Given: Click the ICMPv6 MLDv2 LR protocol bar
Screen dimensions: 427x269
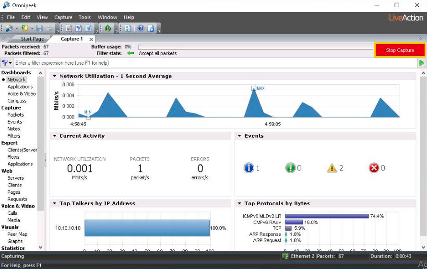Looking at the screenshot, I should pos(327,216).
